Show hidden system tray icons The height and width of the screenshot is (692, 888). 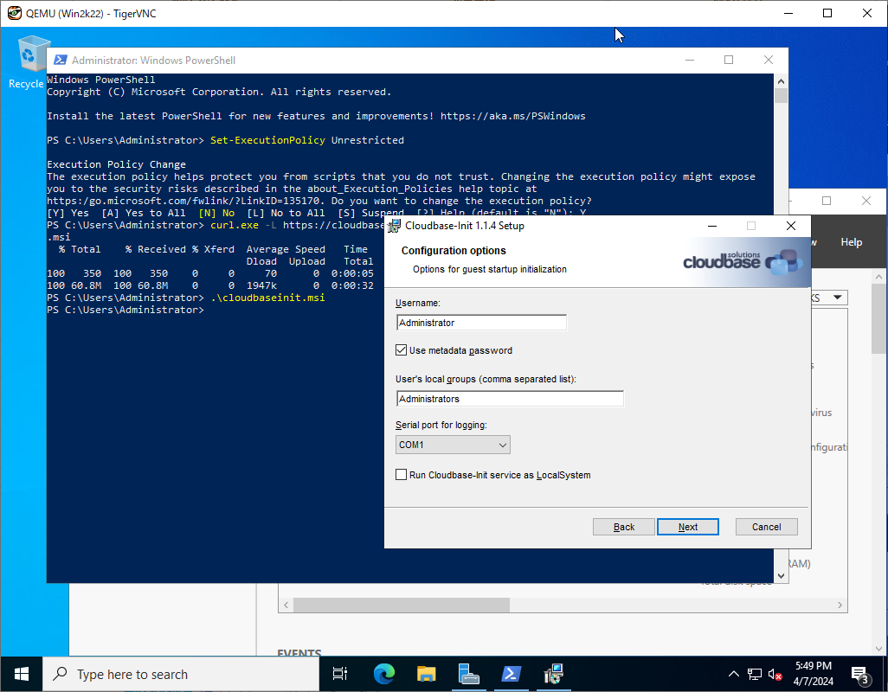click(733, 674)
